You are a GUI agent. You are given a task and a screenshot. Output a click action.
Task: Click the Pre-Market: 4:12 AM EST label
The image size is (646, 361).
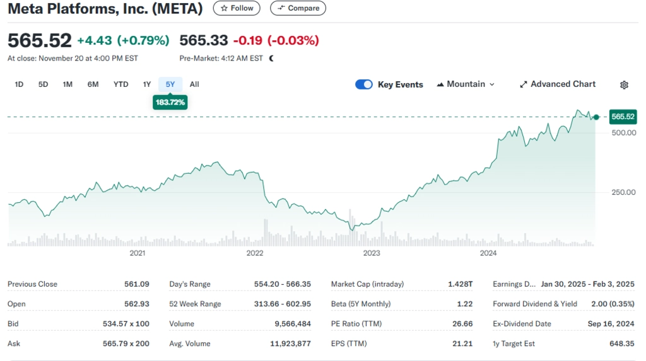click(x=221, y=59)
